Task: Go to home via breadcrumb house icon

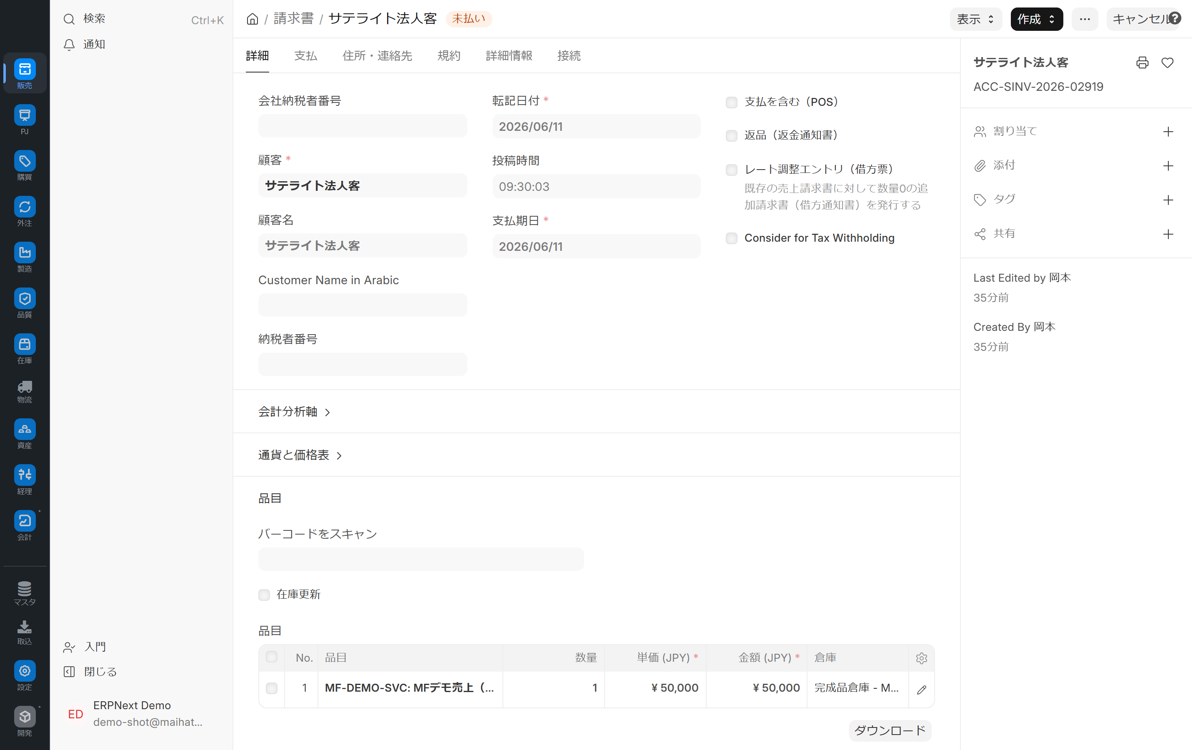Action: pyautogui.click(x=252, y=19)
